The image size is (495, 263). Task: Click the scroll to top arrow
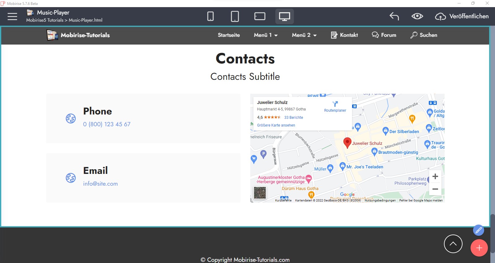tap(453, 244)
